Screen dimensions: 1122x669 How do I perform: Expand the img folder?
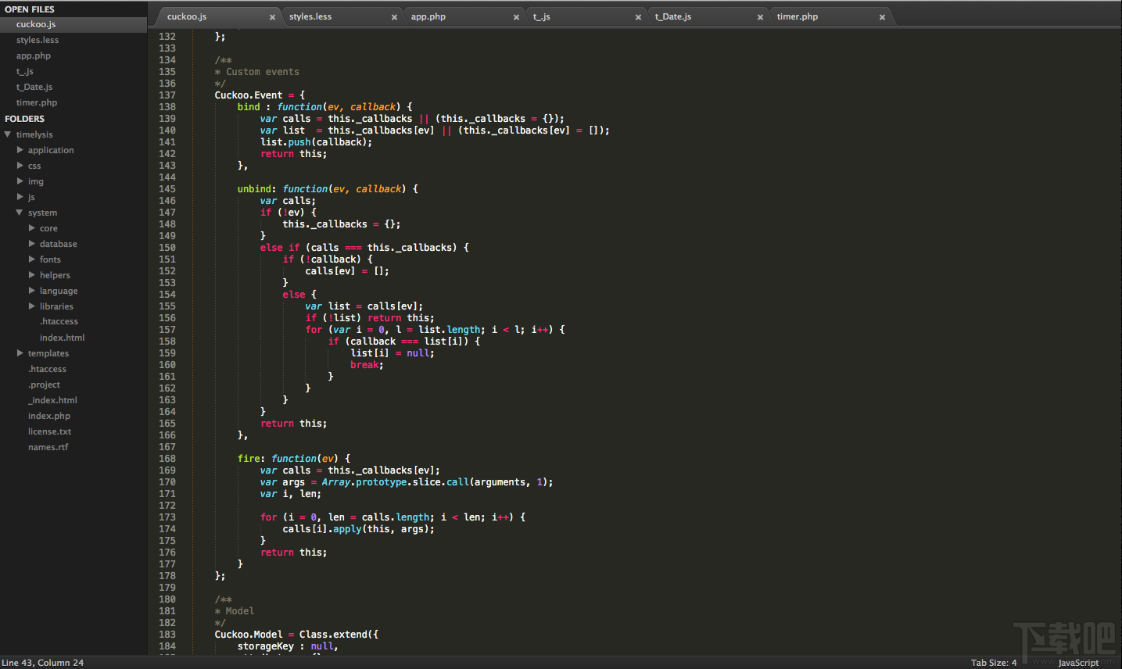point(21,181)
